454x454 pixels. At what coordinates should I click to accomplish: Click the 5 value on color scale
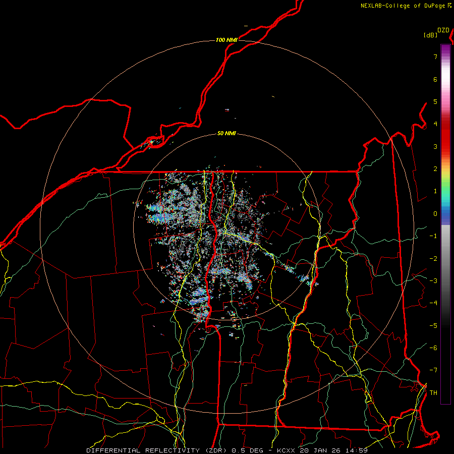point(435,101)
